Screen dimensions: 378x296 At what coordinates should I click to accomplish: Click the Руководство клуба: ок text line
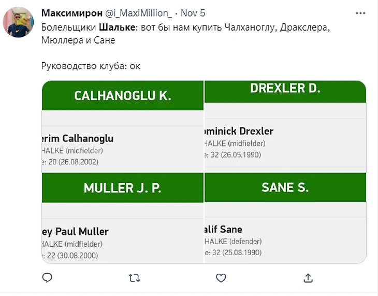point(91,66)
